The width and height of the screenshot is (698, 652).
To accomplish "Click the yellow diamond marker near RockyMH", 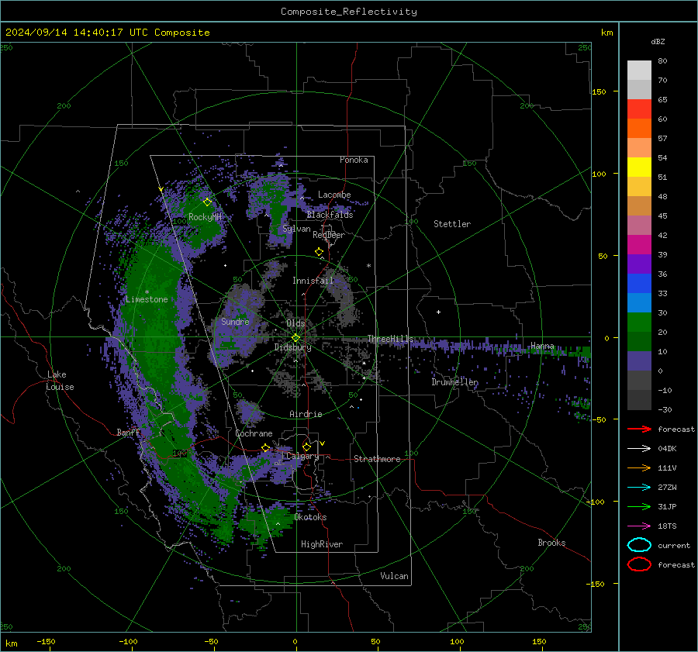I will coord(207,202).
